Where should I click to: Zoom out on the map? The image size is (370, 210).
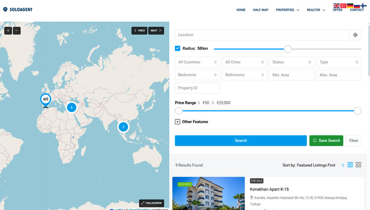17,30
